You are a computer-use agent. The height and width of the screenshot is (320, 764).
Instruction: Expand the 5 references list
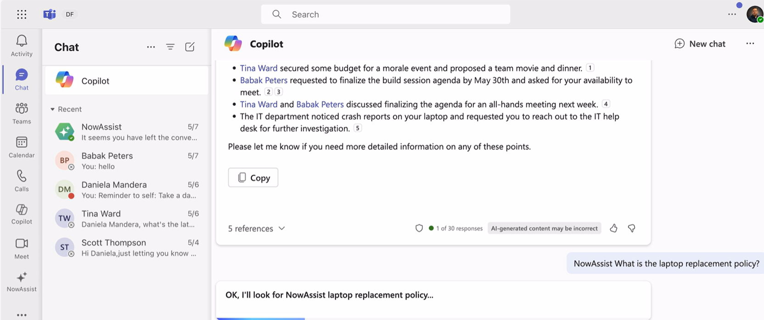point(256,228)
